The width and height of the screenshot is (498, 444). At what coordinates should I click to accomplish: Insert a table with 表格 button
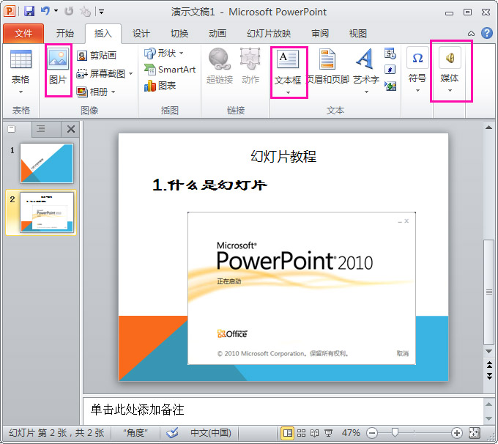[x=21, y=72]
